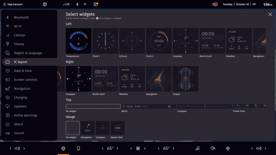Tap the red recording indicator in top bar
This screenshot has height=155, width=276.
[215, 4]
